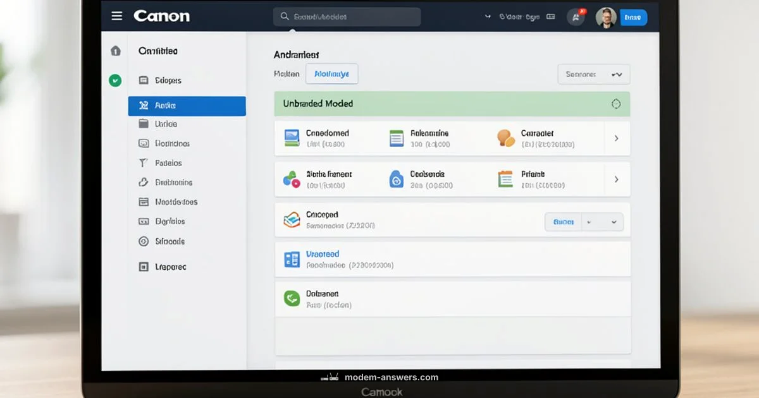
Task: Switch to the blue outlined tab under the page title
Action: tap(331, 74)
